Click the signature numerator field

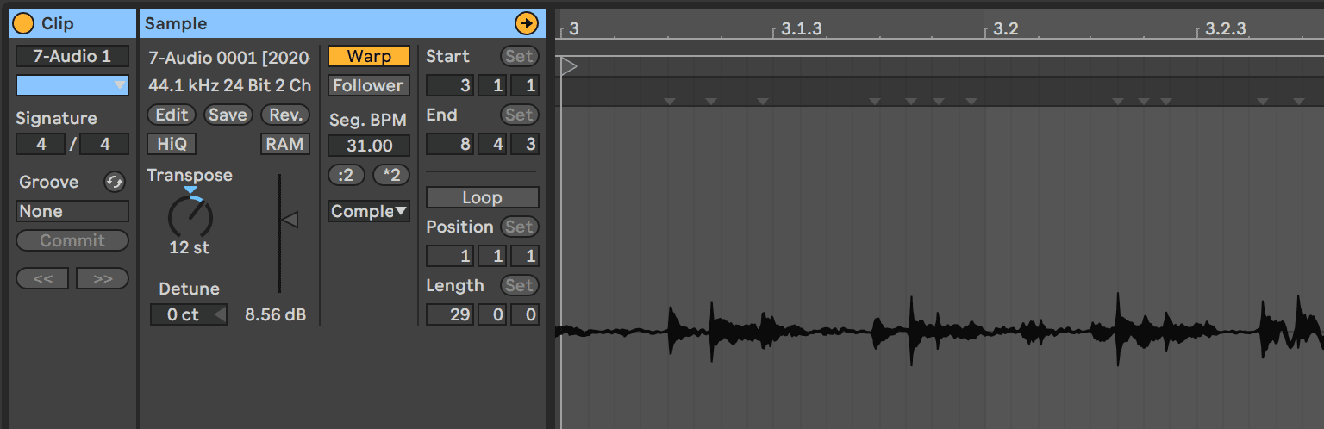click(x=41, y=144)
